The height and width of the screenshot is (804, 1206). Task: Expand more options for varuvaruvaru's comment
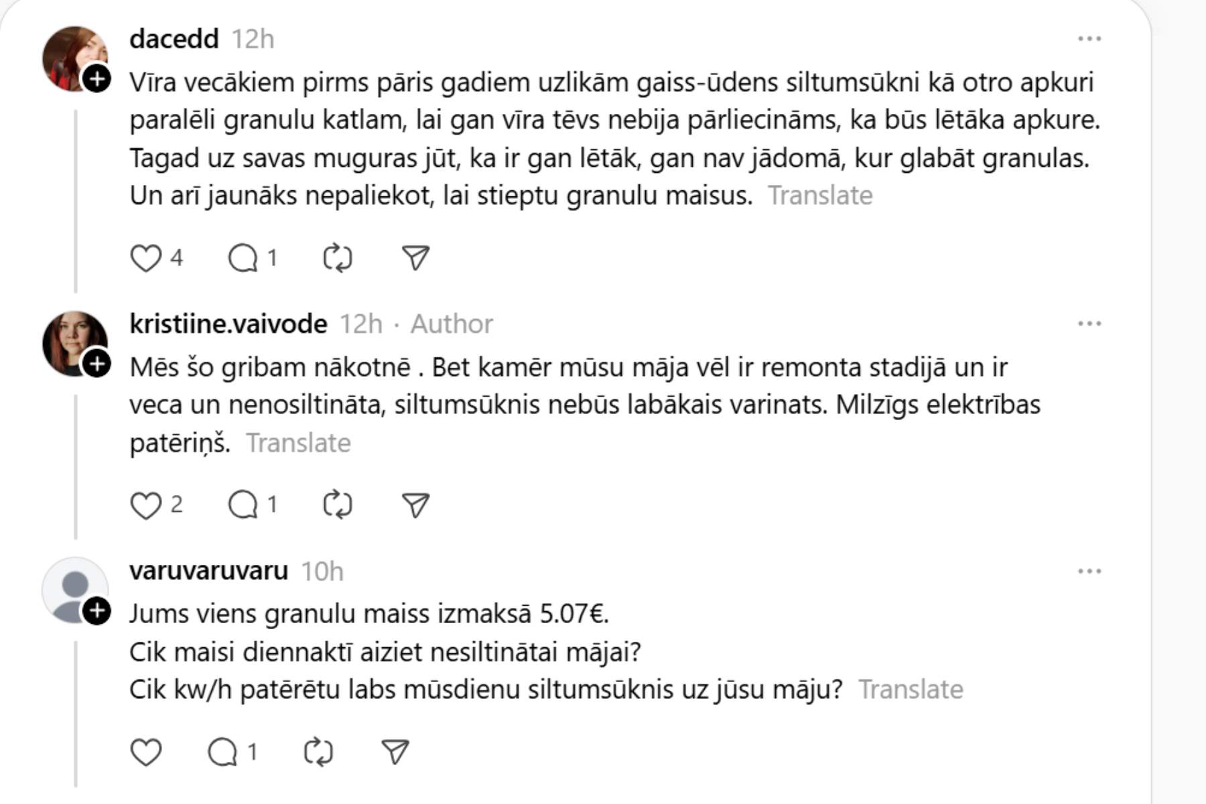pos(1089,572)
